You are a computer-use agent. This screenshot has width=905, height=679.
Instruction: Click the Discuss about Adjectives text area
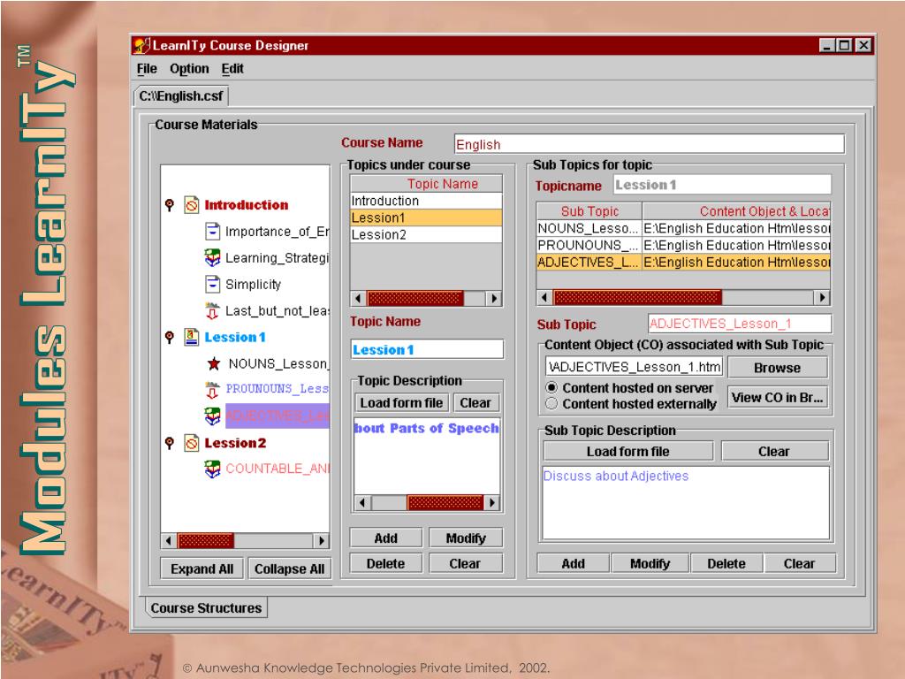pyautogui.click(x=686, y=503)
